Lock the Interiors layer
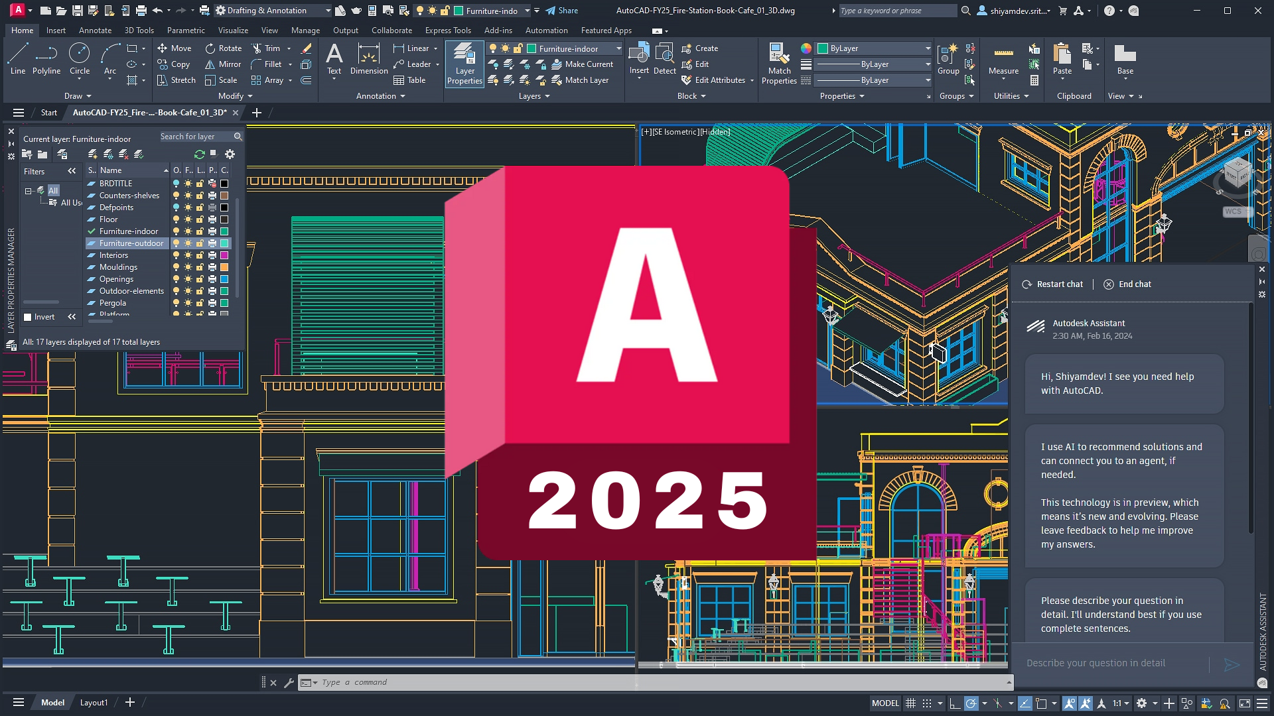 tap(200, 255)
